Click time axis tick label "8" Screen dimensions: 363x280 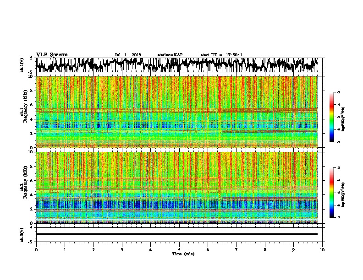[x=265, y=250]
